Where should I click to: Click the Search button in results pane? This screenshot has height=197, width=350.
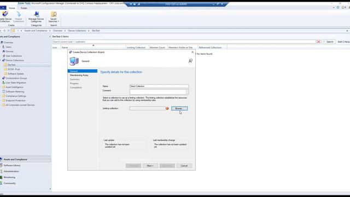point(328,42)
